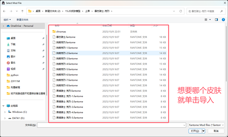Toggle the preview pane icon

click(216, 19)
